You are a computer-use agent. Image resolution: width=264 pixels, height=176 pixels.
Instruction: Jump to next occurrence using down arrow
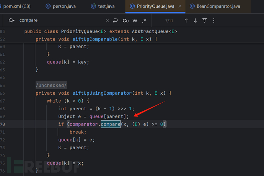pyautogui.click(x=195, y=20)
